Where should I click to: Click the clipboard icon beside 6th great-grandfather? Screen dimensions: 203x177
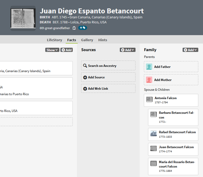click(x=74, y=28)
